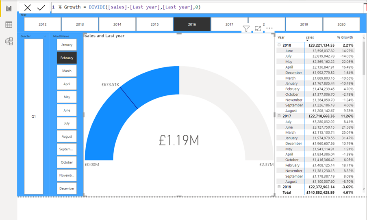Enter focus mode on the gauge visual
Viewport: 367px width, 220px height.
[258, 28]
